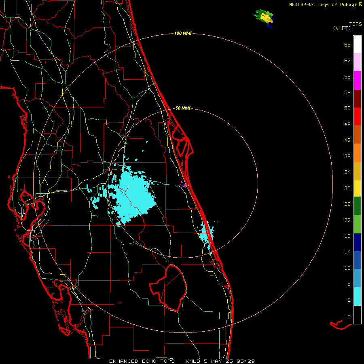The width and height of the screenshot is (364, 364).
Task: Click the 50 NMI range ring label
Action: [183, 108]
